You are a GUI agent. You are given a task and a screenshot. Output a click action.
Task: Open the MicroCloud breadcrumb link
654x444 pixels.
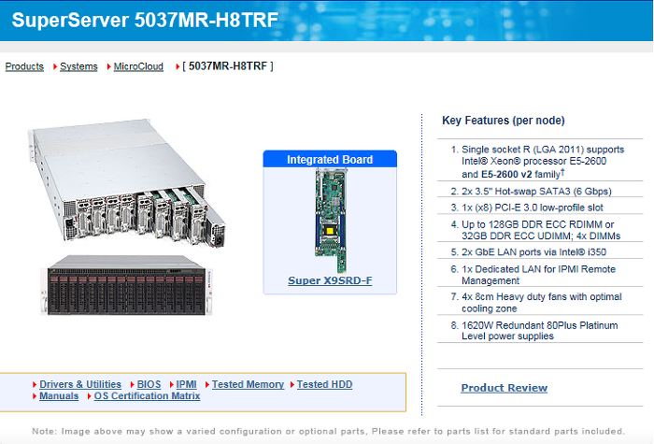click(x=138, y=66)
